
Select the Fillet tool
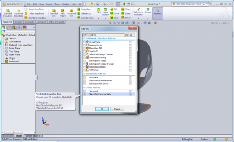click(x=98, y=11)
